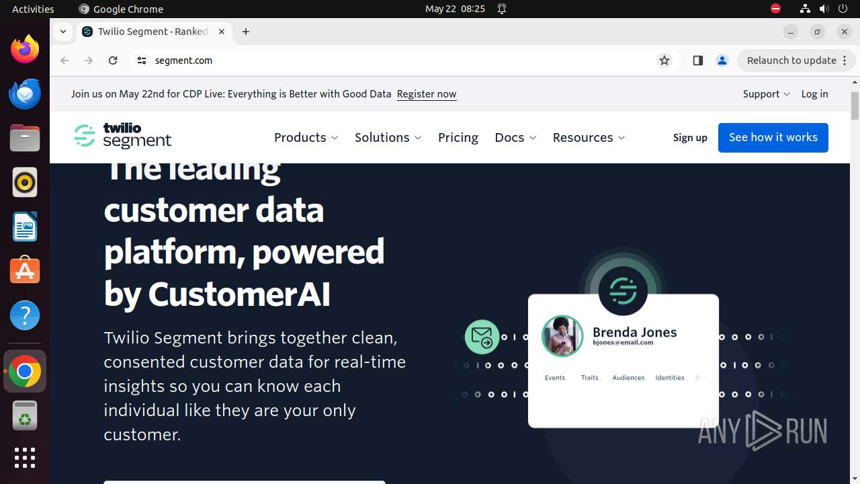Click the bjones@email.com text

point(623,343)
